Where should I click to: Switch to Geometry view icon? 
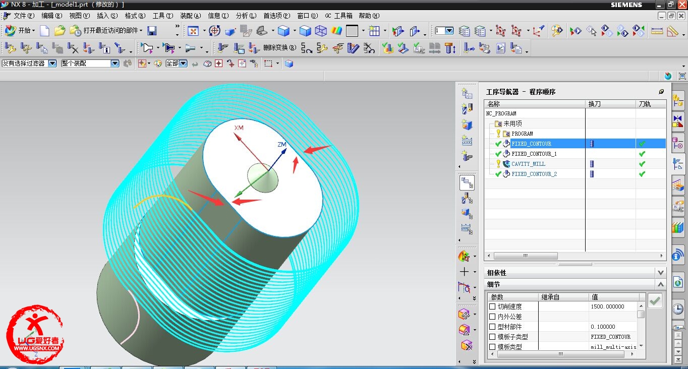tap(467, 214)
